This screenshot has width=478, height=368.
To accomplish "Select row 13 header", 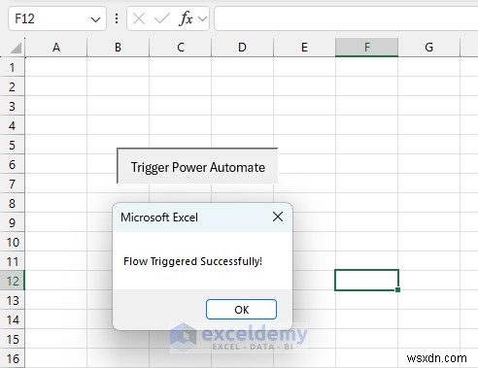I will (13, 300).
